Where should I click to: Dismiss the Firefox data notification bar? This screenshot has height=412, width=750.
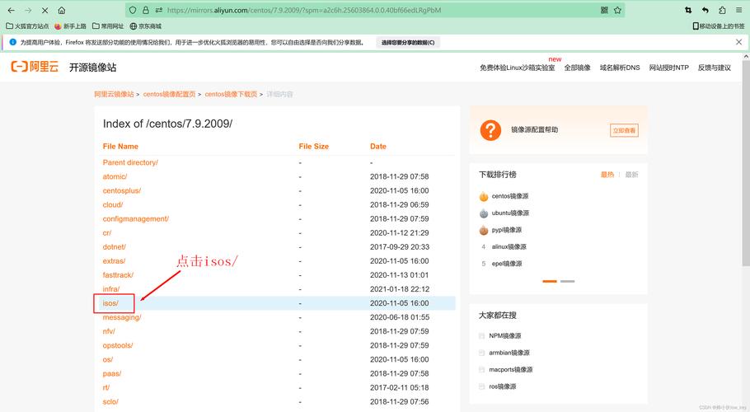pyautogui.click(x=739, y=42)
